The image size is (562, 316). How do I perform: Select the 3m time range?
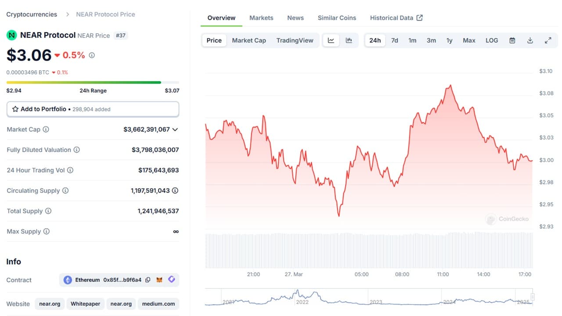(x=432, y=40)
